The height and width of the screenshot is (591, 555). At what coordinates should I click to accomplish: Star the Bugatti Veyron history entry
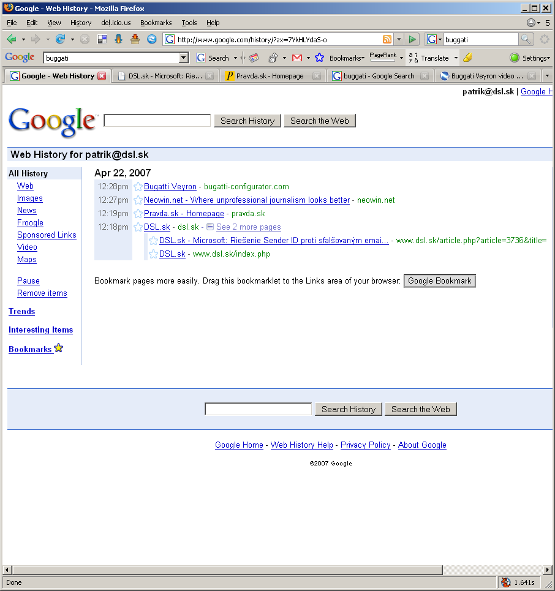[x=138, y=187]
